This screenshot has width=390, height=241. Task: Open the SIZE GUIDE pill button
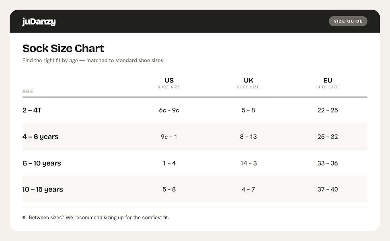(x=348, y=21)
